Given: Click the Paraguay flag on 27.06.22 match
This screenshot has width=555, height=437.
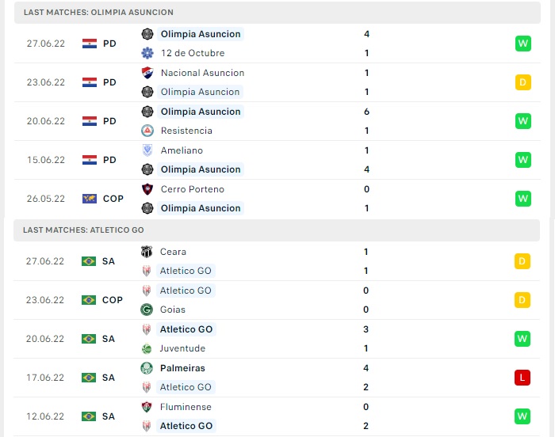Looking at the screenshot, I should tap(90, 44).
